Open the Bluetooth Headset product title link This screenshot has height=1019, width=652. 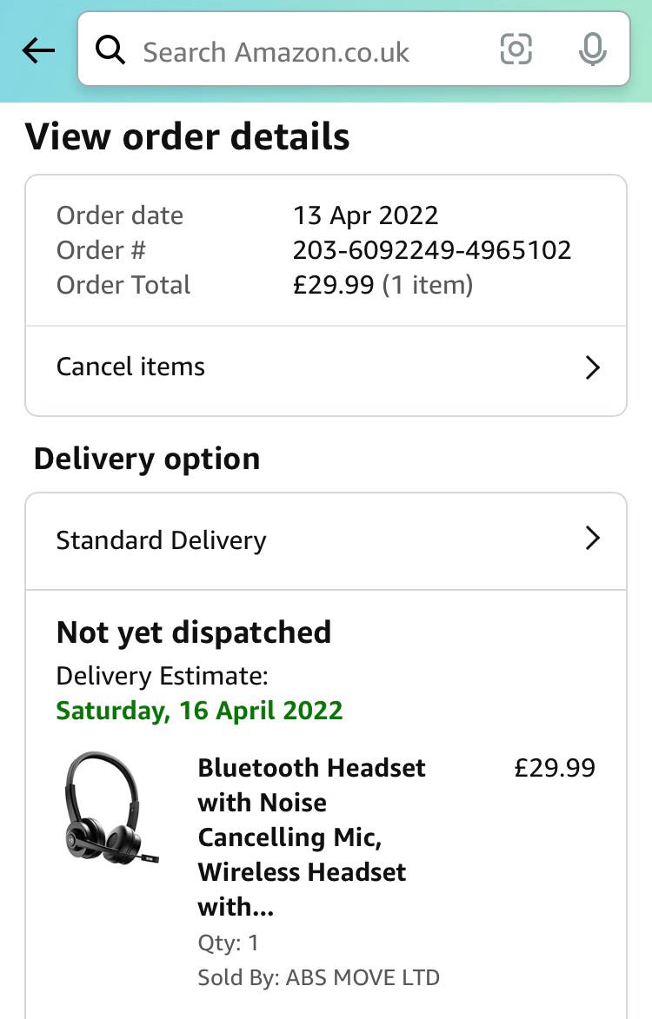[311, 837]
